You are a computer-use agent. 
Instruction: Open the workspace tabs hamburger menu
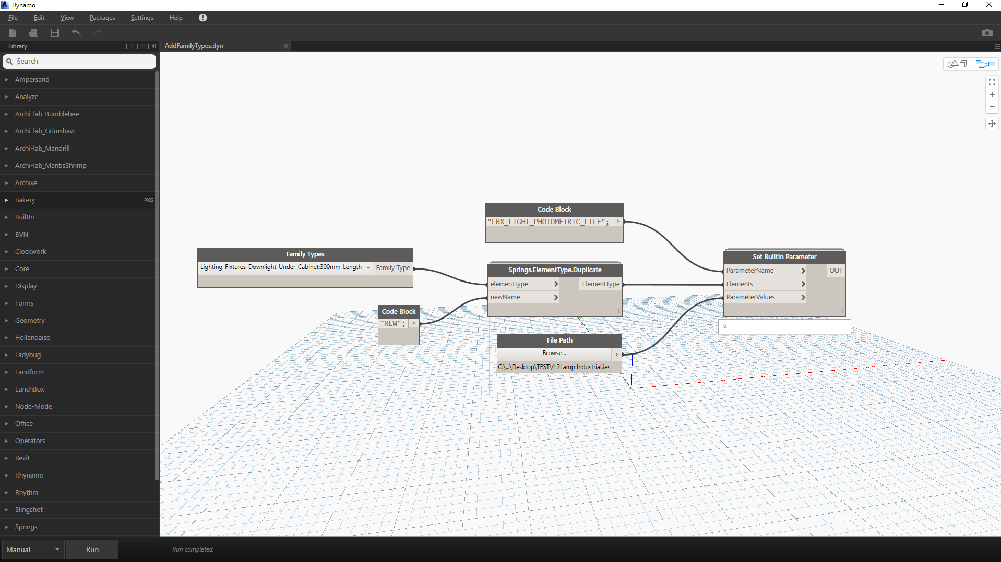997,46
